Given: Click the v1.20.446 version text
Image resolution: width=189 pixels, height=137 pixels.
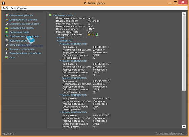Looking at the screenshot, I should click(x=8, y=134).
